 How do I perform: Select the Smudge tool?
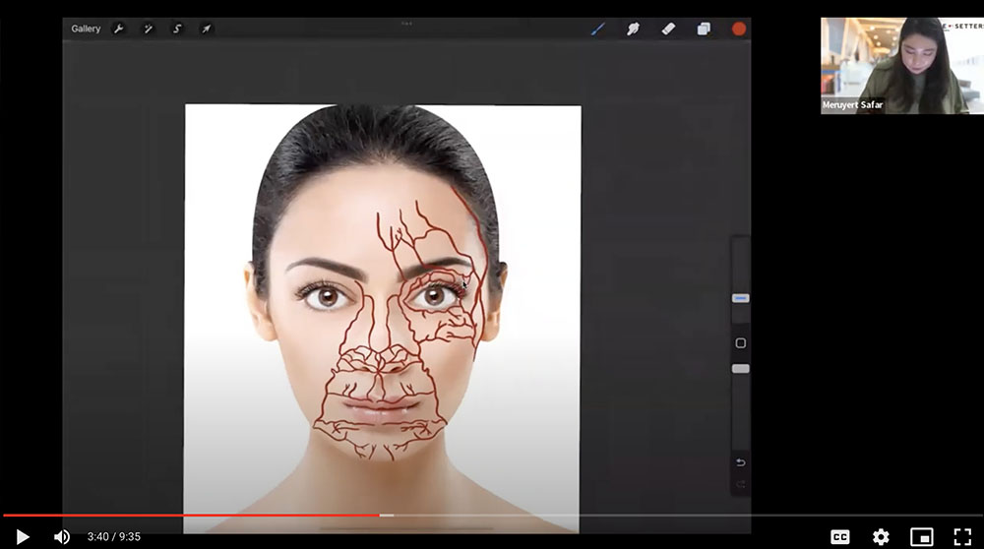click(633, 29)
